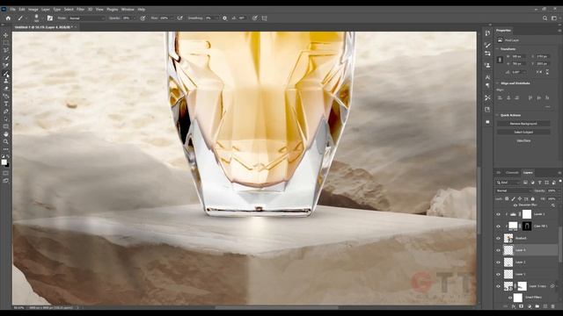The height and width of the screenshot is (316, 563).
Task: Click the View More link
Action: [x=523, y=140]
